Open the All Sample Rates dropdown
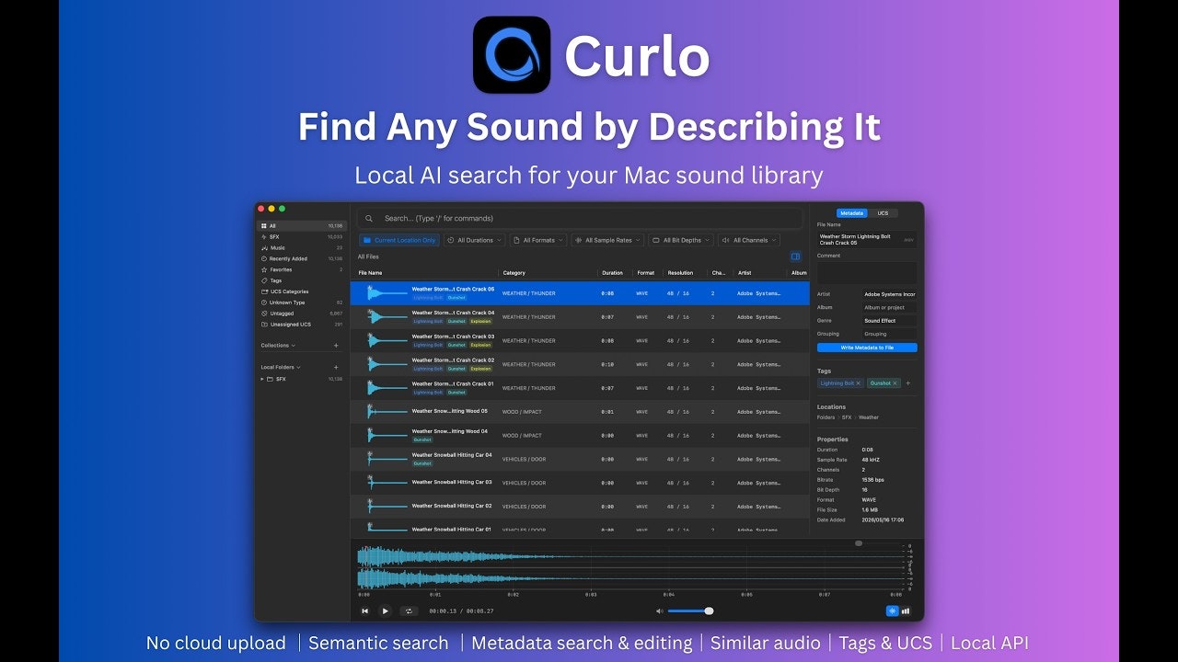The image size is (1178, 662). point(607,240)
